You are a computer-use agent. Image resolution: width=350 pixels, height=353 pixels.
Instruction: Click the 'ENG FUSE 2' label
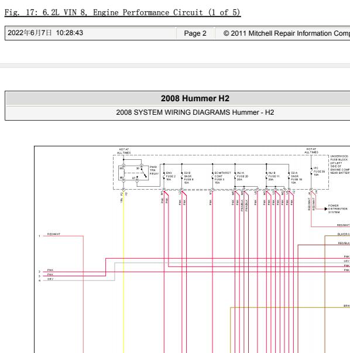(x=171, y=176)
